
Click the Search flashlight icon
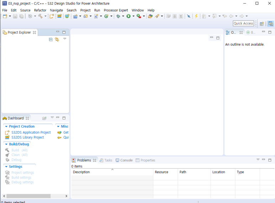pyautogui.click(x=157, y=16)
